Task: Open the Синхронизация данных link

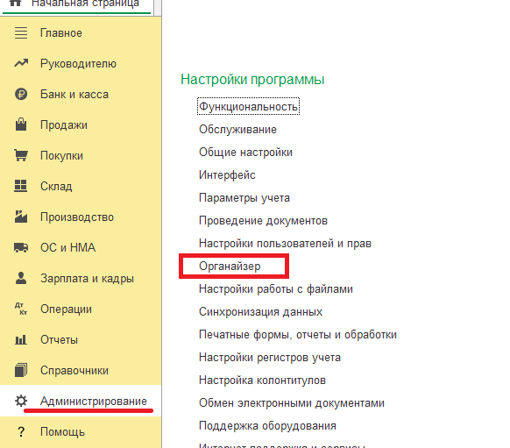Action: click(x=260, y=312)
